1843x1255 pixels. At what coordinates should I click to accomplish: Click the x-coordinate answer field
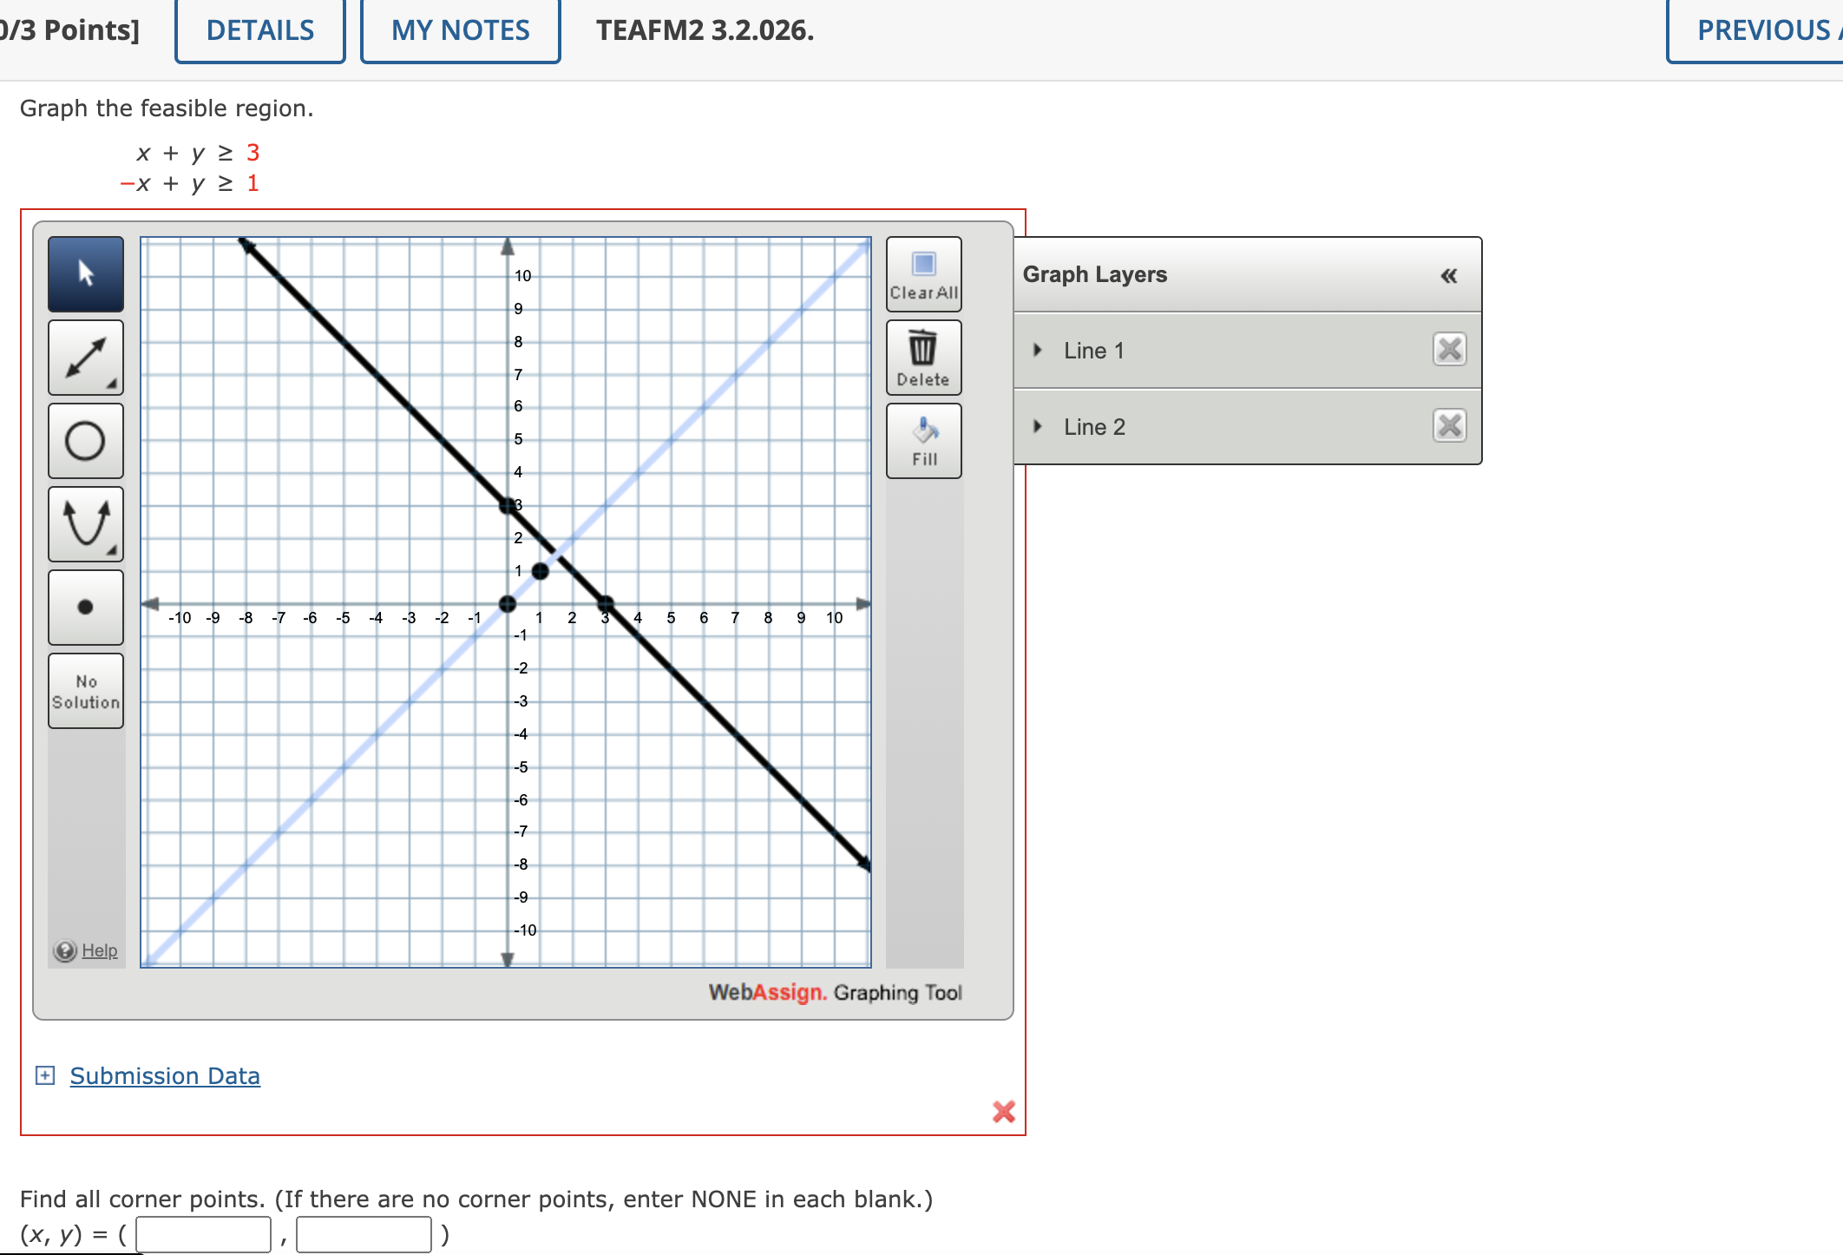pos(204,1232)
